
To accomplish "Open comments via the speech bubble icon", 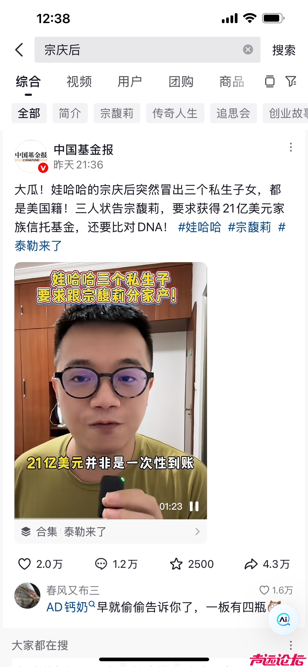I will [x=101, y=564].
